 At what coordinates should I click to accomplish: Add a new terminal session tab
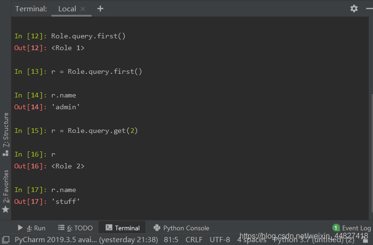[x=100, y=9]
